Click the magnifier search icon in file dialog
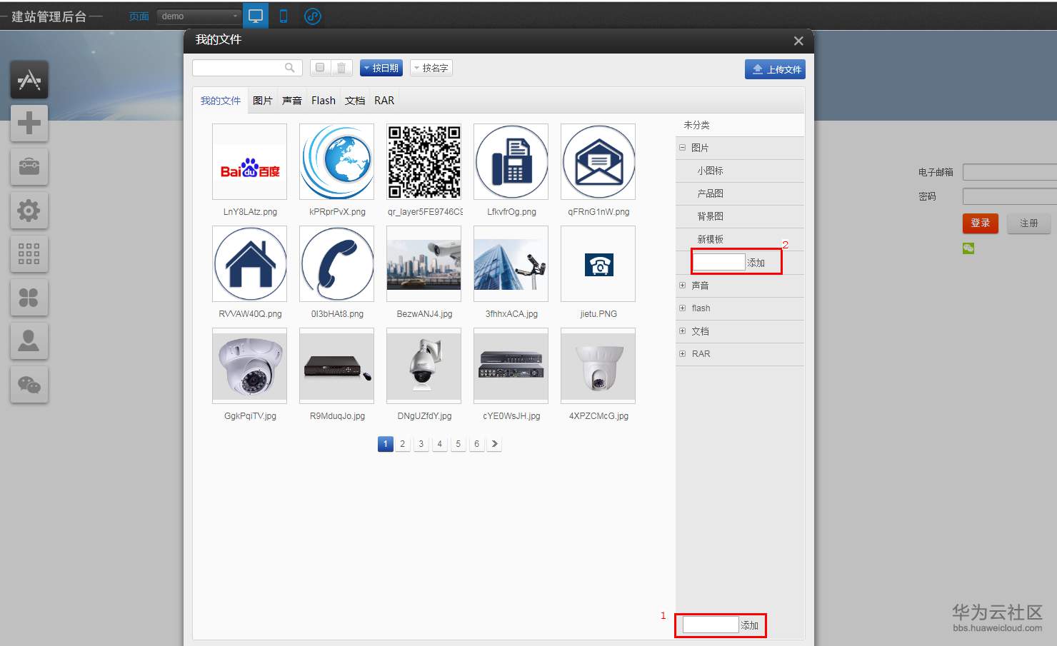Viewport: 1057px width, 646px height. [x=289, y=68]
